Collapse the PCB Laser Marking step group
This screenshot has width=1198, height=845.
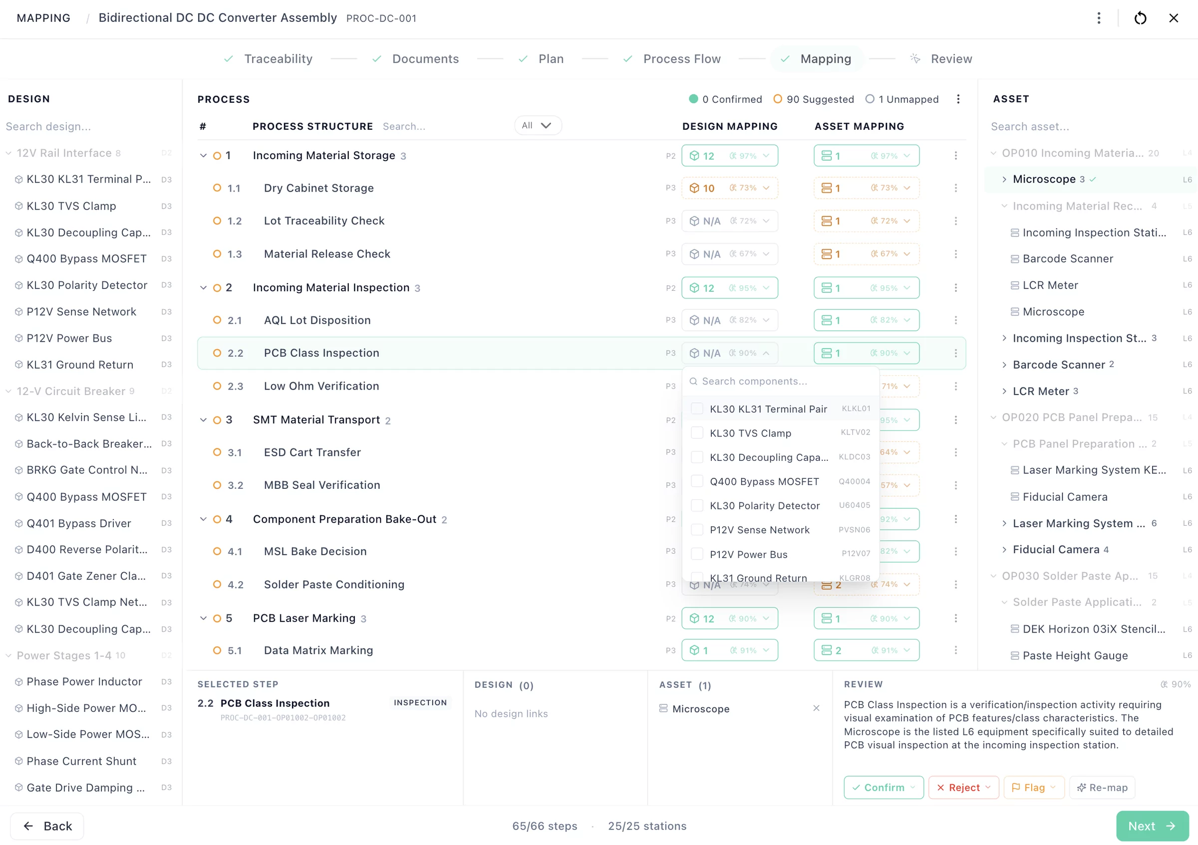tap(204, 618)
